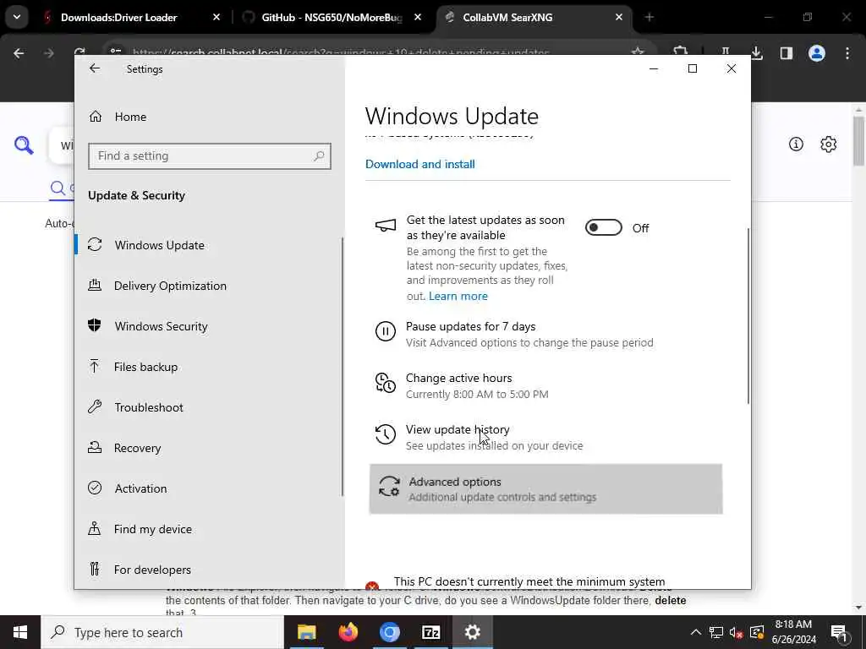Screen dimensions: 866x649
Task: Open View update history
Action: 545,437
